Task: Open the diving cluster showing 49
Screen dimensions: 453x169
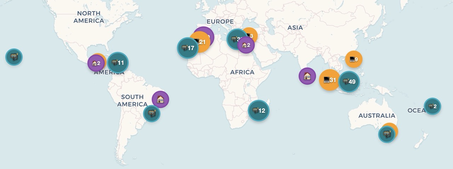Action: tap(349, 82)
